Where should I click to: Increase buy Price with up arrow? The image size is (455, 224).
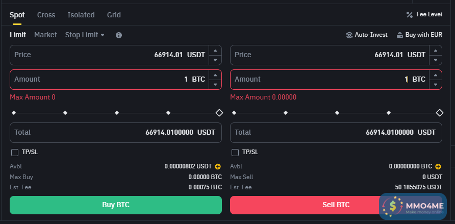point(215,50)
